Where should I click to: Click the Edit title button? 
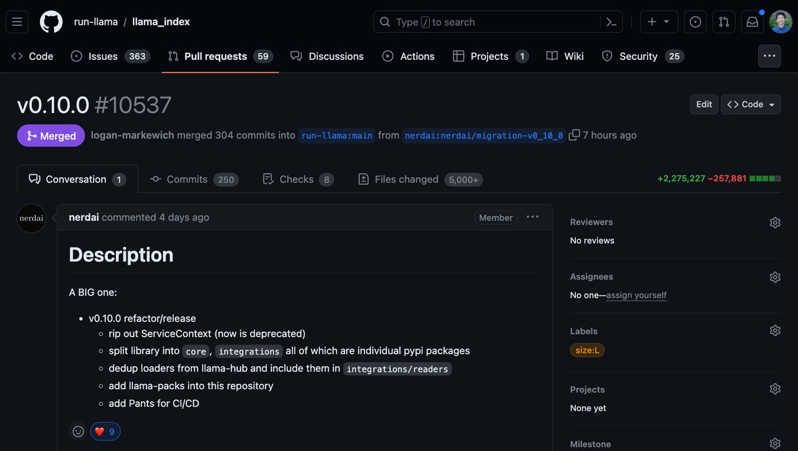[x=704, y=104]
